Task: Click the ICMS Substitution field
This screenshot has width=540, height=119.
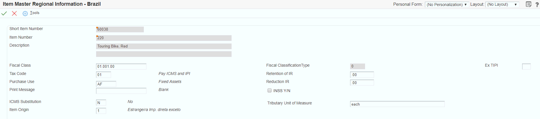Action: click(x=101, y=103)
